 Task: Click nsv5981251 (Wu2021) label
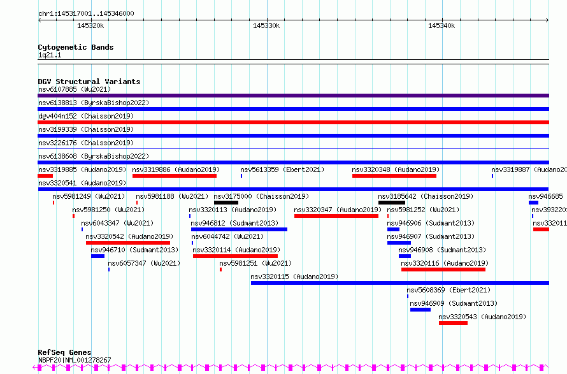tap(255, 263)
